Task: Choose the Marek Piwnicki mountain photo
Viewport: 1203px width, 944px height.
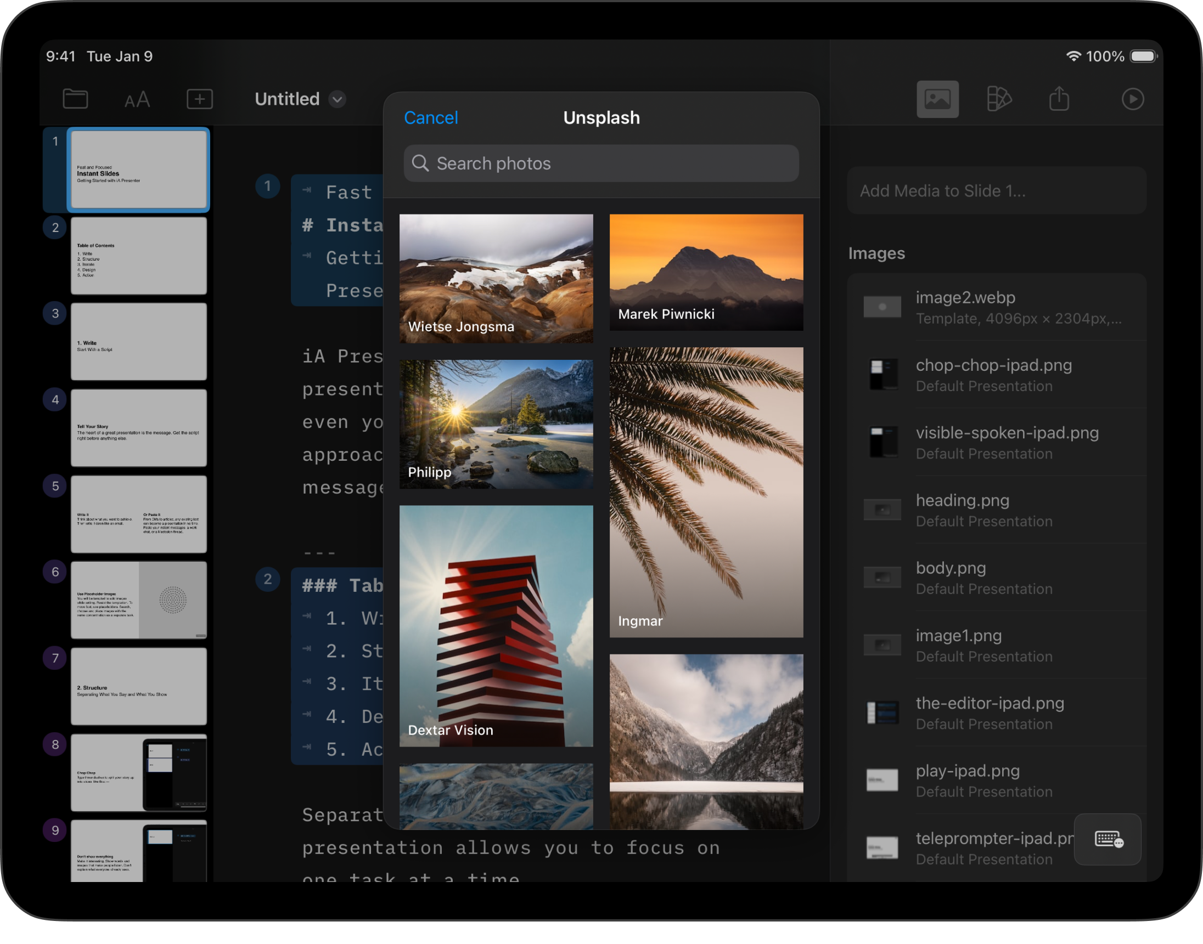Action: coord(706,272)
